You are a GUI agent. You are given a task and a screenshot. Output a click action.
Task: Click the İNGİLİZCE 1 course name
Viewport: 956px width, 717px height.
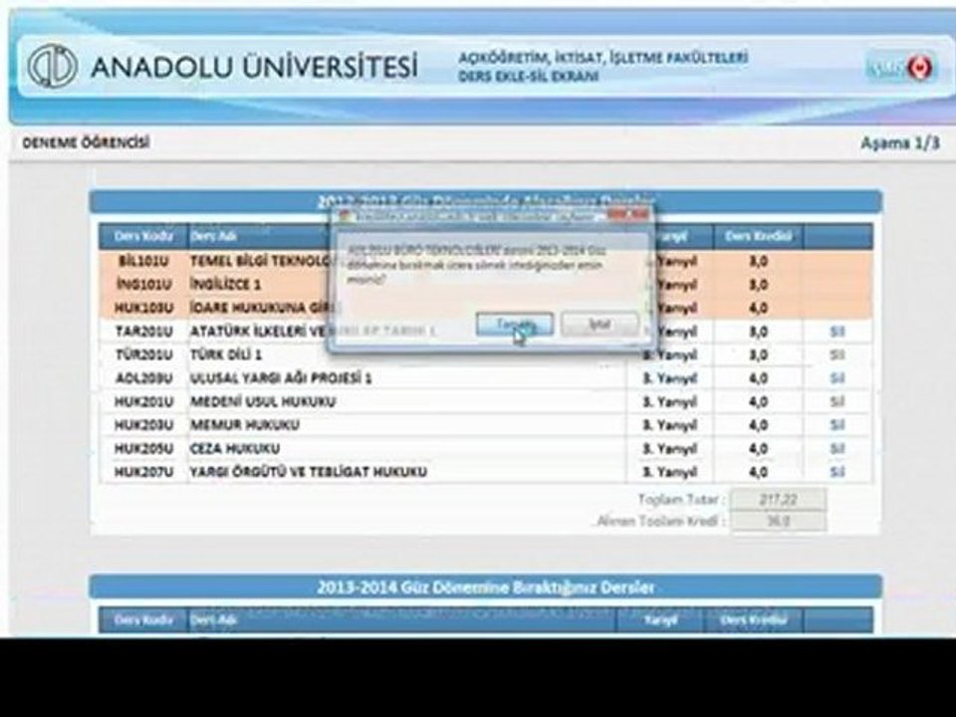click(x=226, y=285)
